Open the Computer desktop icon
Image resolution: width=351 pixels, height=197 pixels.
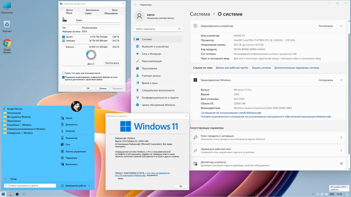[x=7, y=8]
